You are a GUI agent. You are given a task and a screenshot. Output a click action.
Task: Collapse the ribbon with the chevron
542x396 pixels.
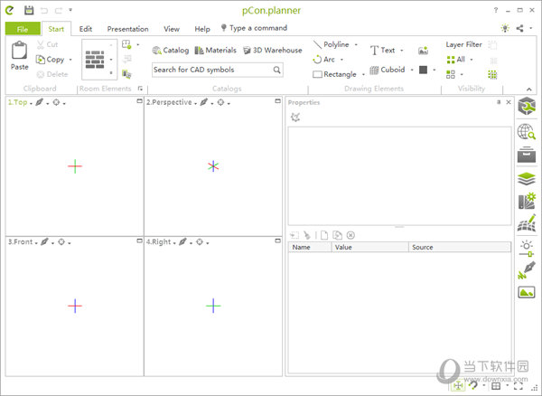(x=529, y=90)
